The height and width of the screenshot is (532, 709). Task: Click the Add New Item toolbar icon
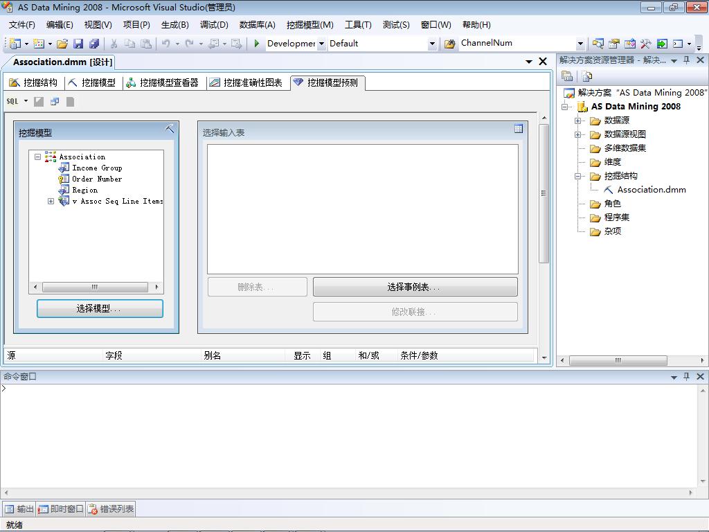(x=39, y=44)
